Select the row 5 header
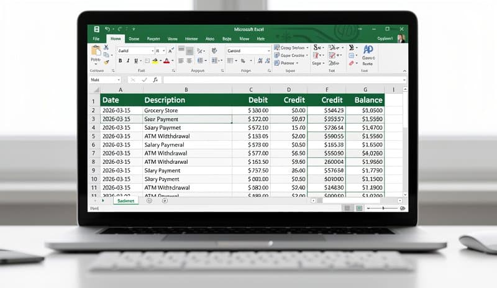The image size is (497, 288). 94,136
